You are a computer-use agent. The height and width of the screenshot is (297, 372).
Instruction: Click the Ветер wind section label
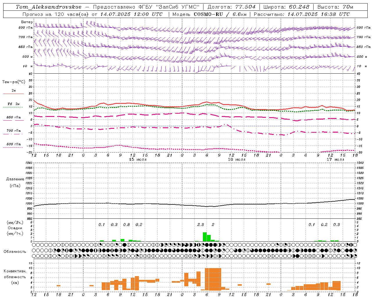(x=27, y=22)
